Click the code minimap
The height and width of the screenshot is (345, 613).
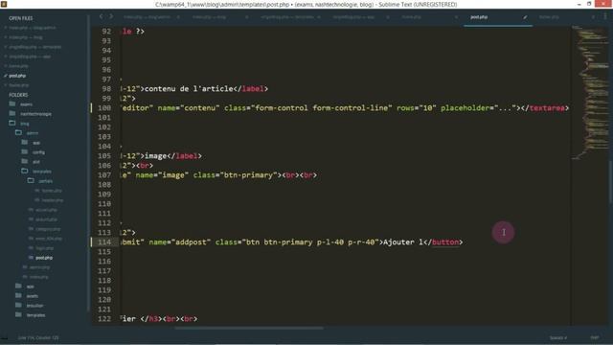[590, 93]
